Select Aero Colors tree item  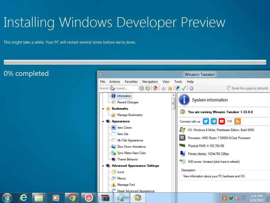[124, 128]
